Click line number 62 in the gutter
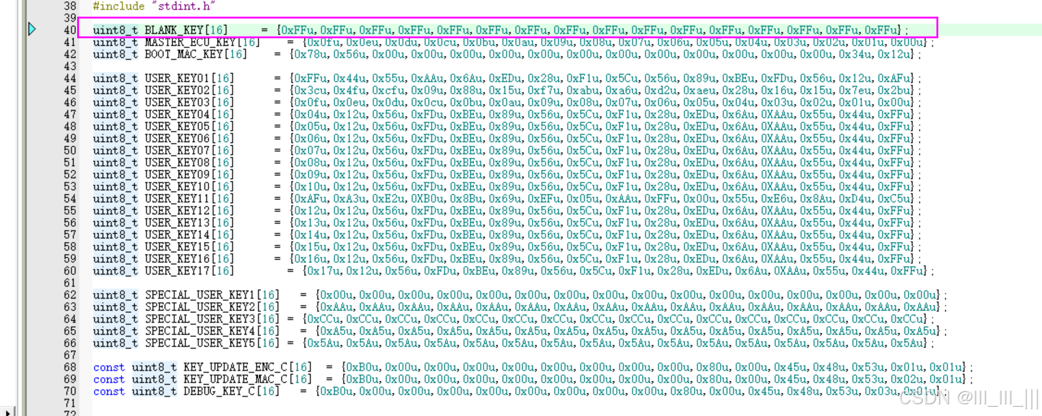The height and width of the screenshot is (416, 1042). click(70, 295)
